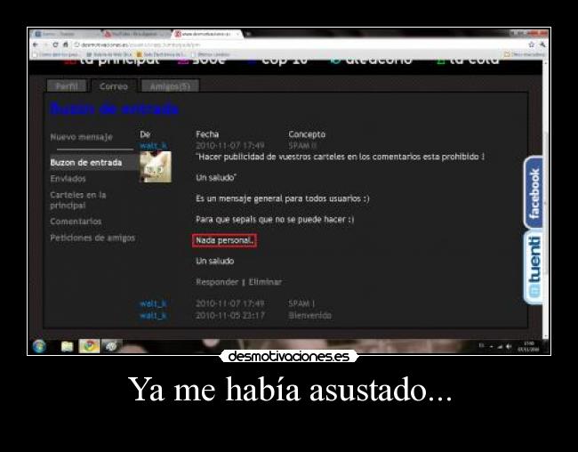578x452 pixels.
Task: Open the 'top 10' site menu item
Action: [x=278, y=61]
